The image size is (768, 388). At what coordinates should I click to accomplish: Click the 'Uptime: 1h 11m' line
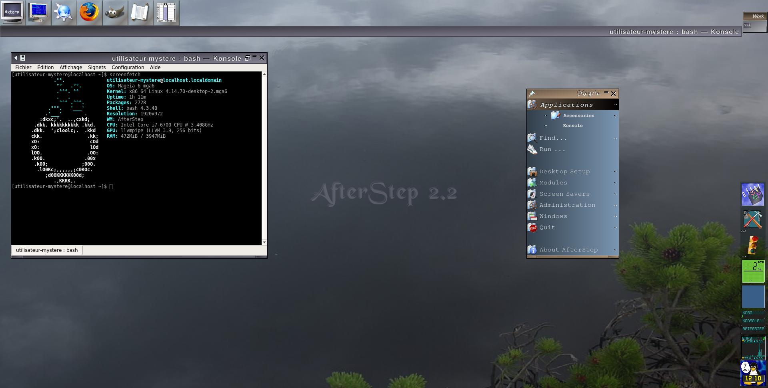click(x=126, y=97)
